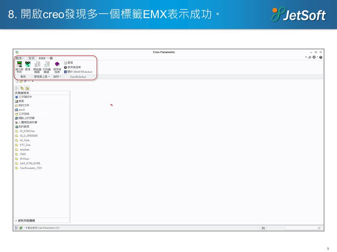Click SmartHolechart 選項 options entry
Viewport: 337px width, 252px height.
tap(70, 63)
